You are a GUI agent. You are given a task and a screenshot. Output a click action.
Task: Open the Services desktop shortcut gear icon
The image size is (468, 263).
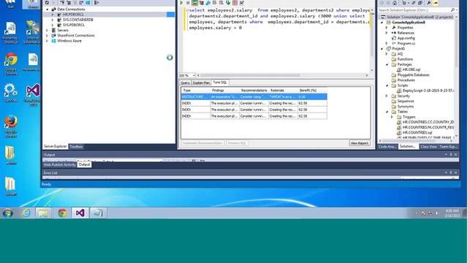pos(11,93)
